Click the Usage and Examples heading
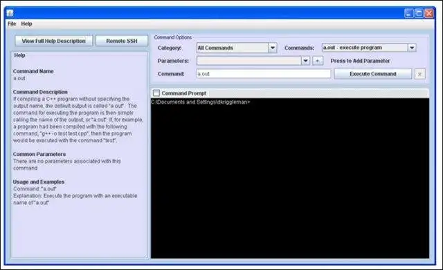Screen dimensions: 443x270 pyautogui.click(x=39, y=182)
